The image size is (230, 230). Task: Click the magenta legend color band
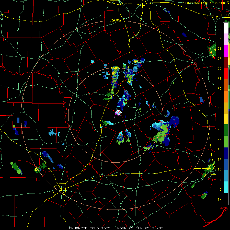226,51
